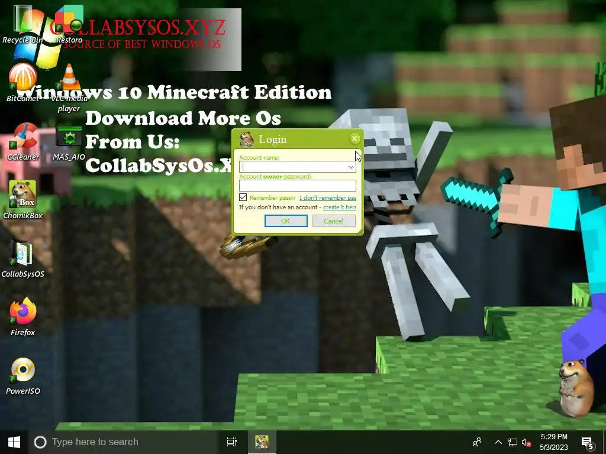The width and height of the screenshot is (606, 454).
Task: Launch Restoro from the desktop
Action: tap(69, 24)
